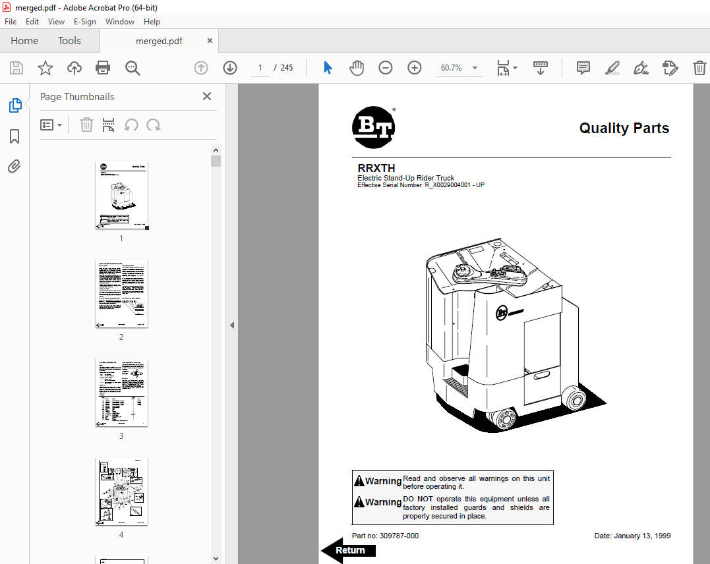Close the merged.pdf tab

pos(210,41)
